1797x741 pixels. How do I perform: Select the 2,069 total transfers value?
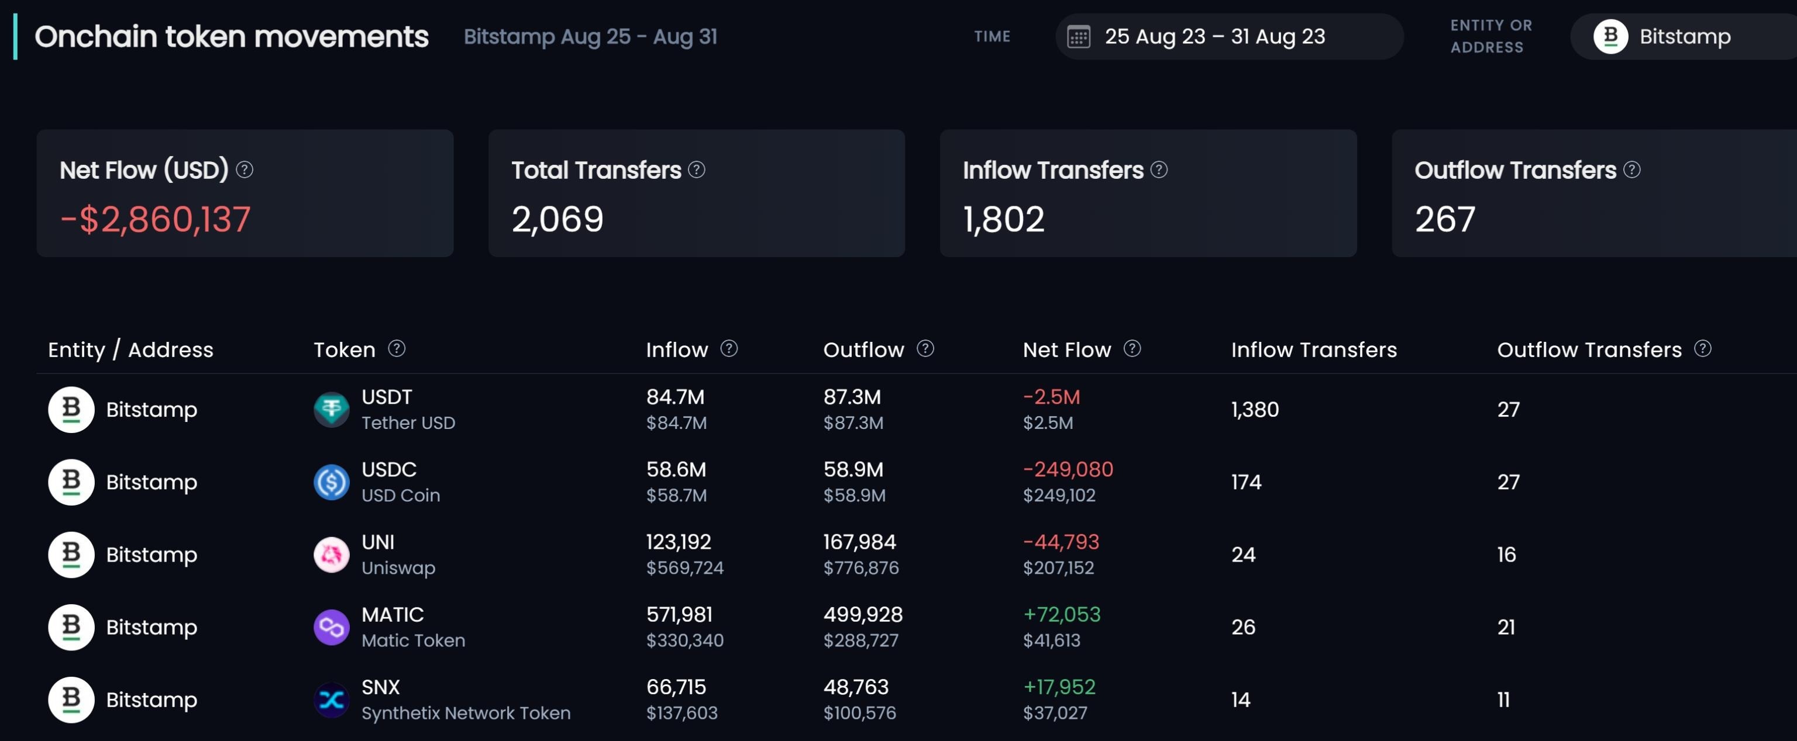[x=557, y=219]
